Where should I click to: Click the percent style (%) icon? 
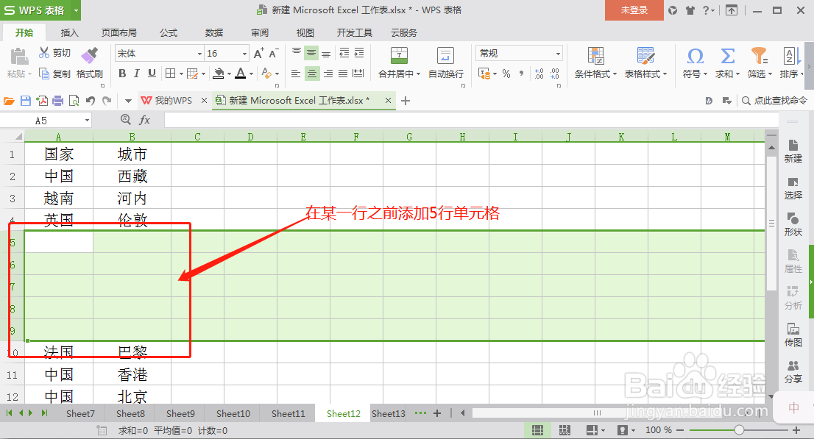pyautogui.click(x=506, y=74)
